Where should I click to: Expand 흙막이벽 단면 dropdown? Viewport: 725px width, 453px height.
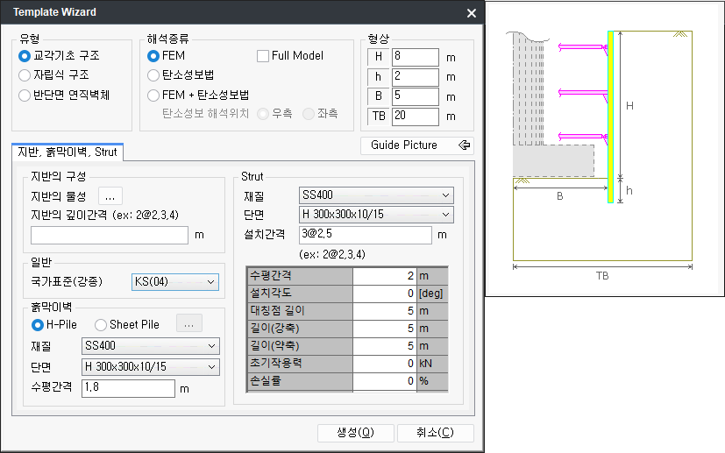148,367
